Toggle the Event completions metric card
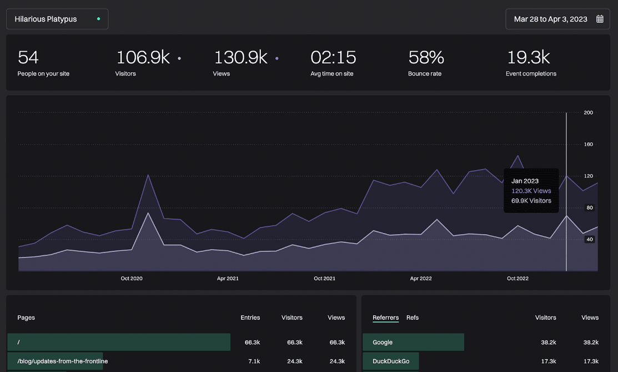The image size is (618, 372). [530, 61]
